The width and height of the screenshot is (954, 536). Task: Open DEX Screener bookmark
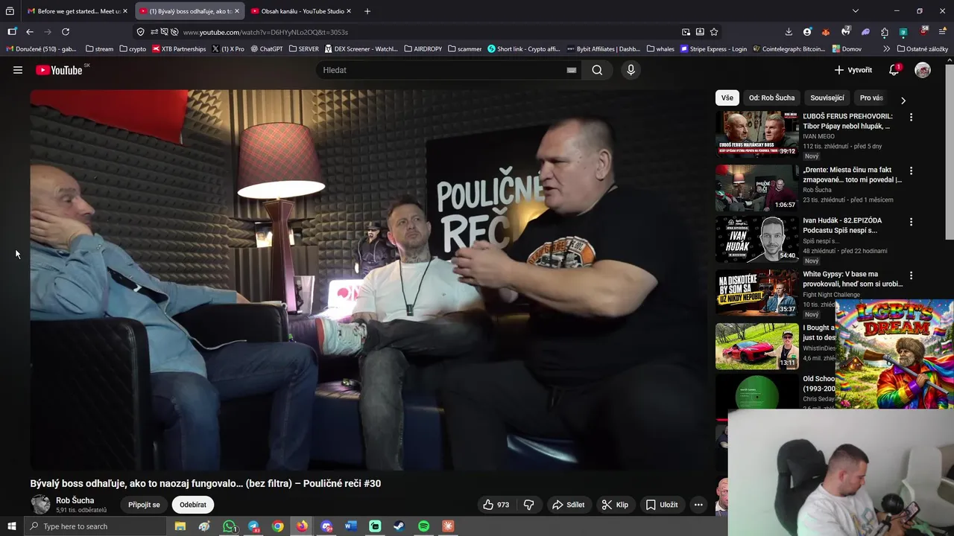[x=361, y=49]
